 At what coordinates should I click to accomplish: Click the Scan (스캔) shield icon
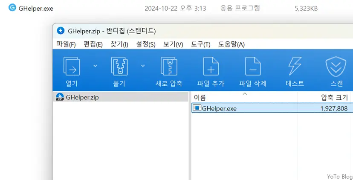coord(336,67)
